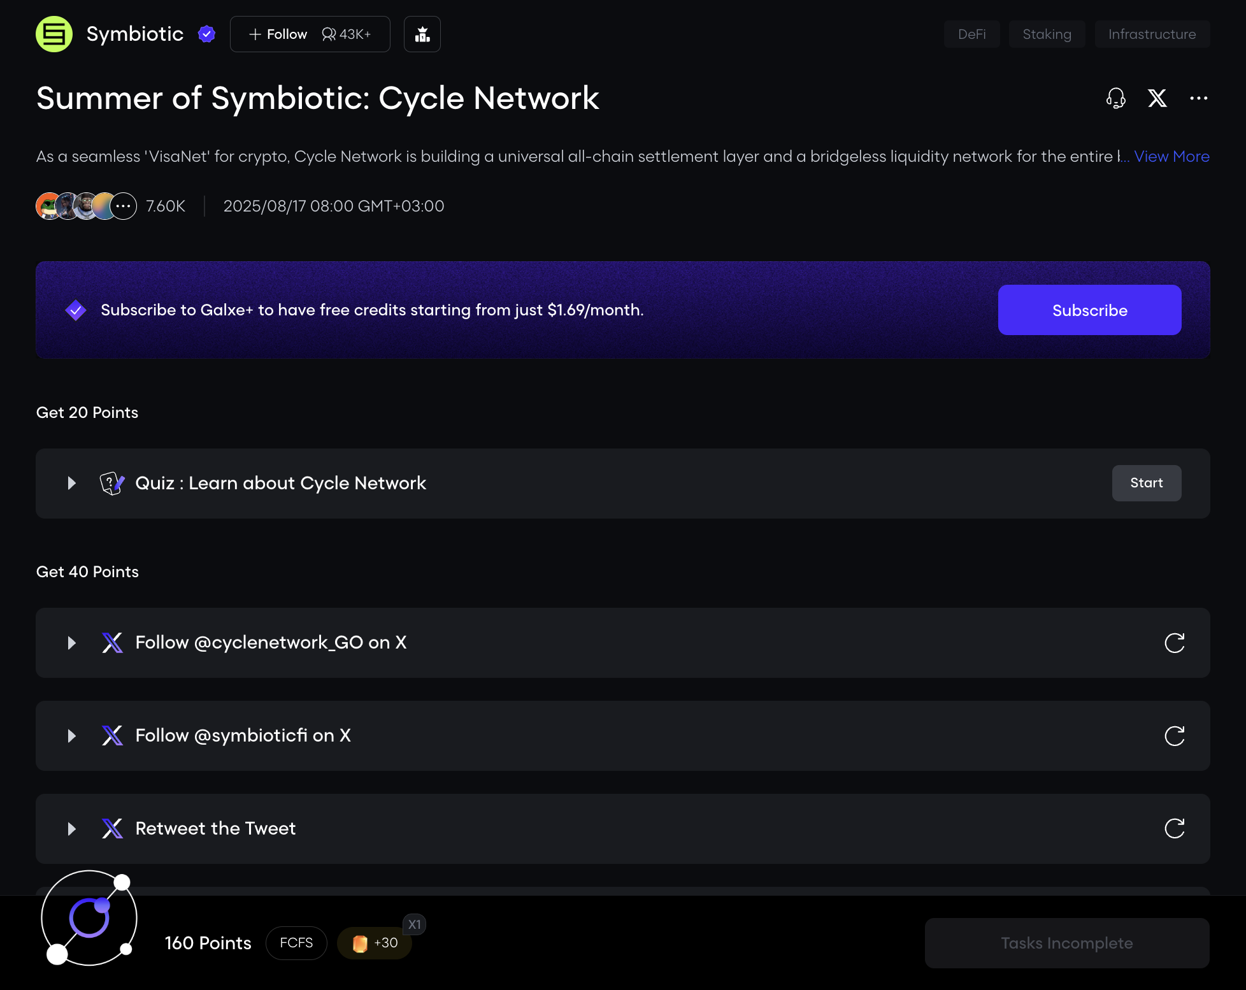Viewport: 1246px width, 990px height.
Task: Click the support headset icon
Action: tap(1115, 98)
